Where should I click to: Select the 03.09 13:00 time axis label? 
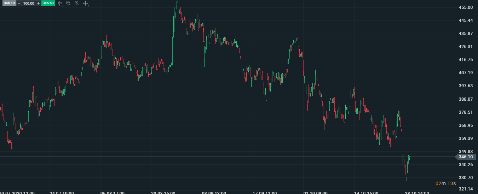point(214,193)
